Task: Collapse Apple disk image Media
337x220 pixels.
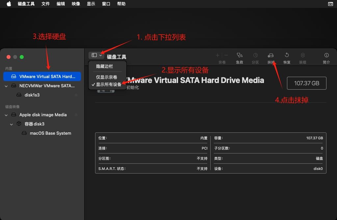Action: 6,115
